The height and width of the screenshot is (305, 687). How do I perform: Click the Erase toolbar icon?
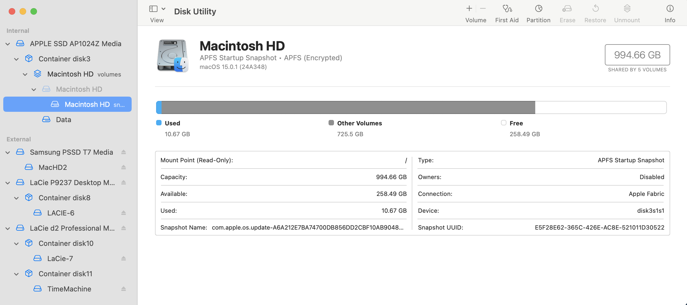[567, 9]
